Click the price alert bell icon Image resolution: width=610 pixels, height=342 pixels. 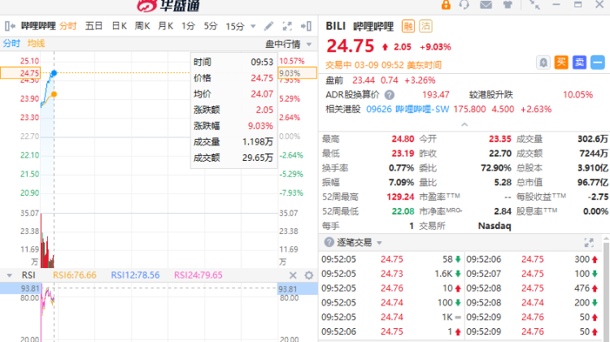click(x=542, y=62)
